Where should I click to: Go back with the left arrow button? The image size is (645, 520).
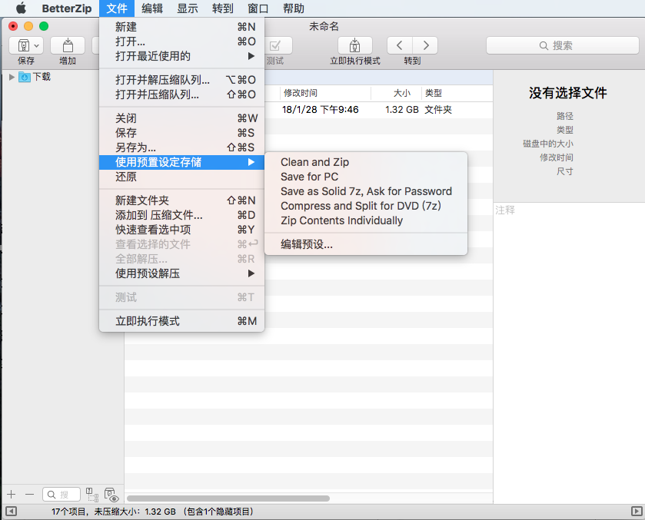(399, 45)
